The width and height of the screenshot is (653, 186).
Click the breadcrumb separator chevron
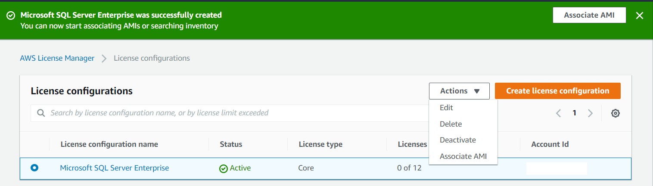104,59
